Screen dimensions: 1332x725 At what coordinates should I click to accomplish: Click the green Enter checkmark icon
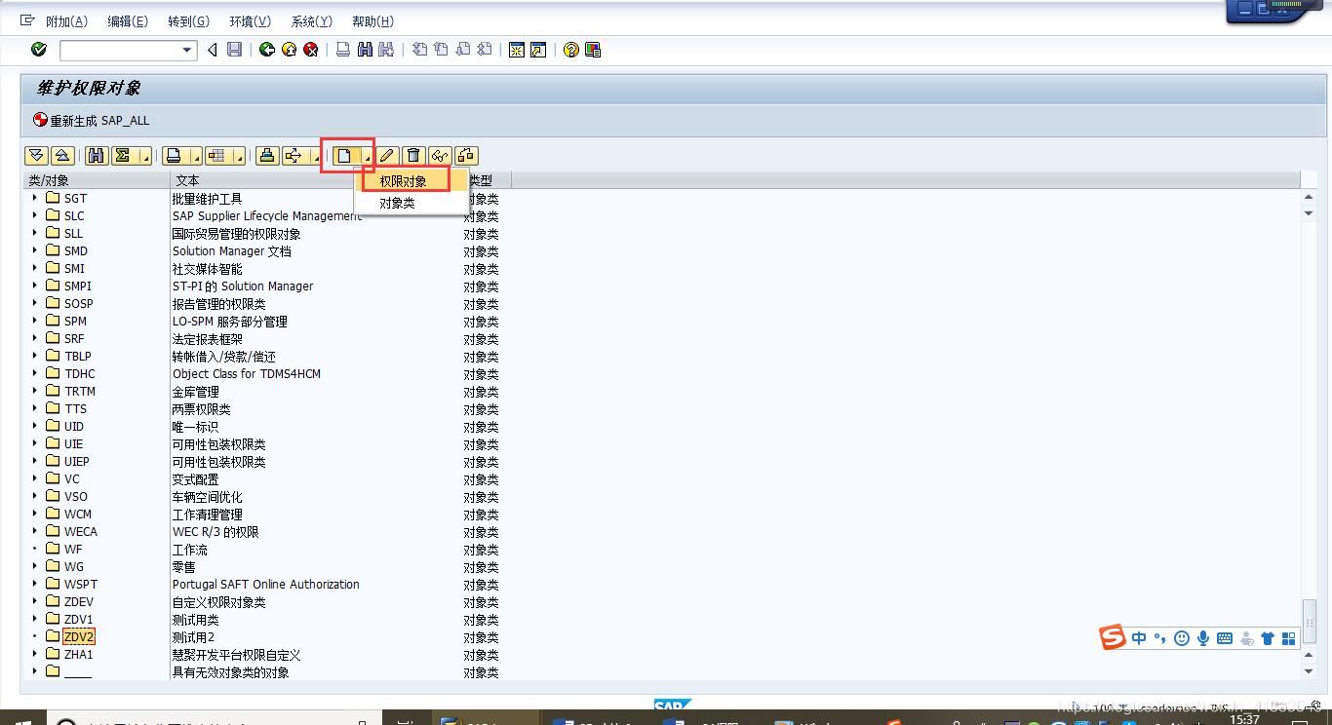(39, 50)
